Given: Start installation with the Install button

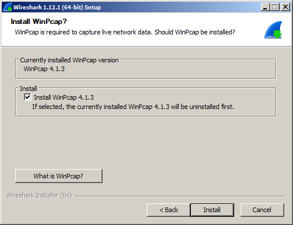Looking at the screenshot, I should pyautogui.click(x=212, y=210).
